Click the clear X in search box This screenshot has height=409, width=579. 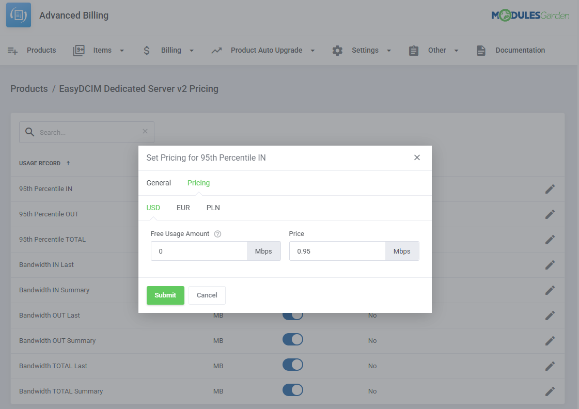(145, 132)
